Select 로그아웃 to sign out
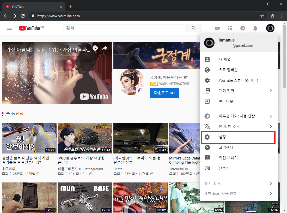The height and width of the screenshot is (213, 287). [x=226, y=101]
